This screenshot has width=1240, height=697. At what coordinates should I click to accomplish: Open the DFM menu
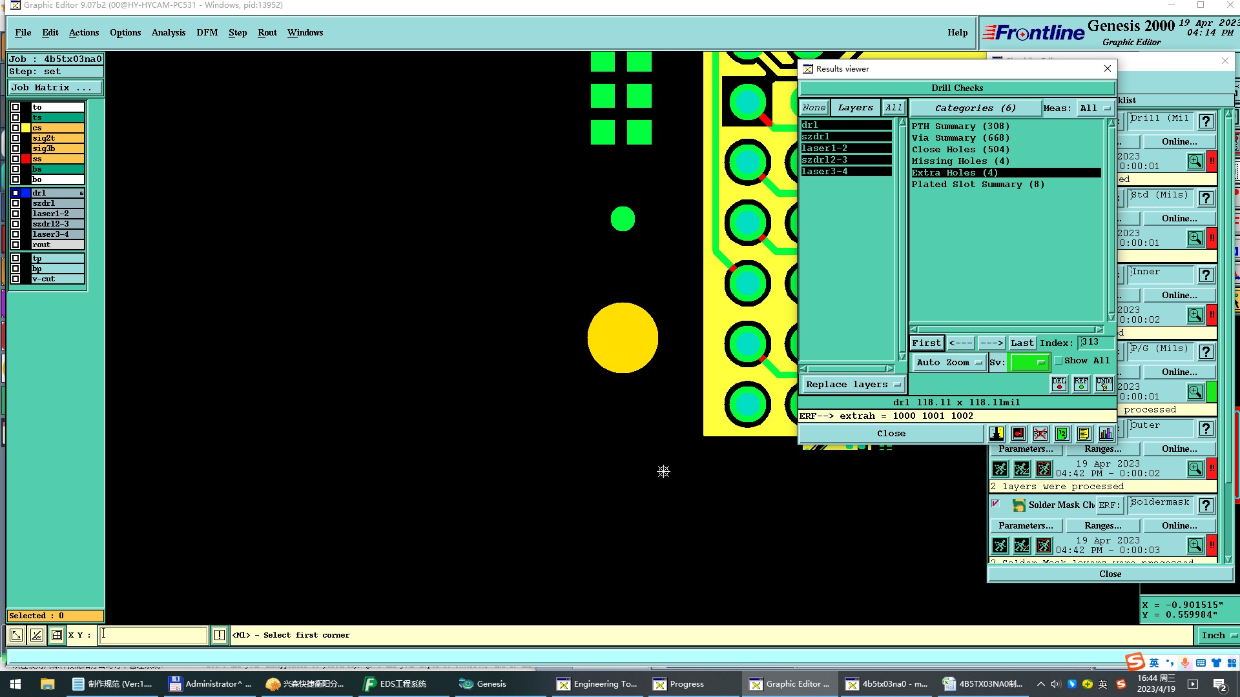click(207, 33)
